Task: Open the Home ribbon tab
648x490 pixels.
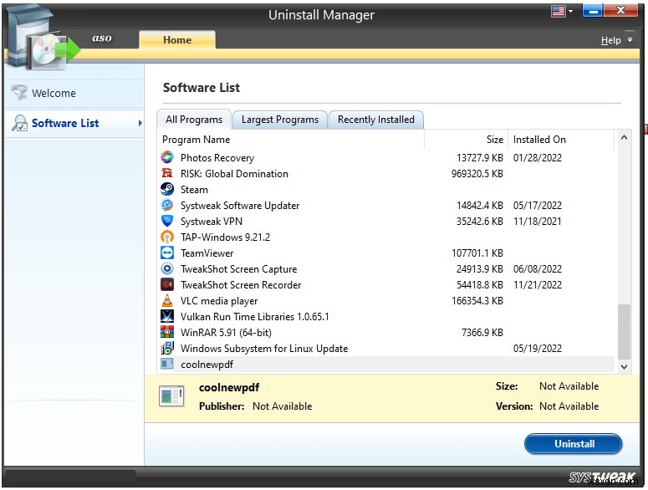Action: click(x=176, y=39)
